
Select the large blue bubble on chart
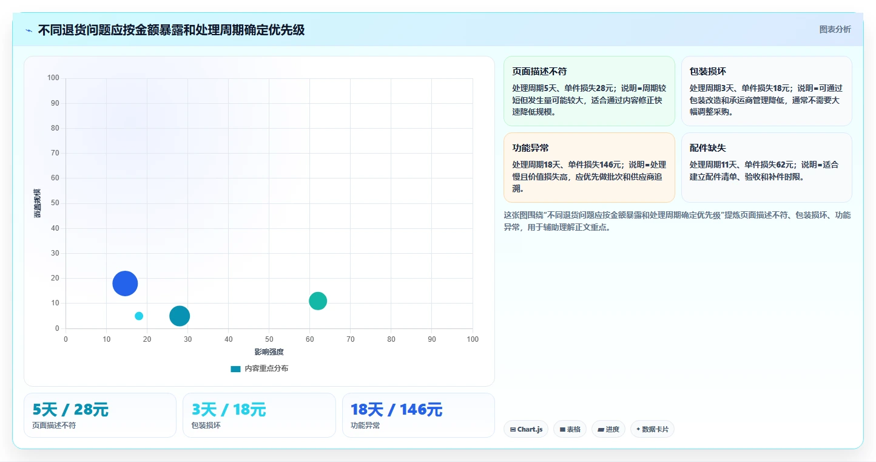125,284
